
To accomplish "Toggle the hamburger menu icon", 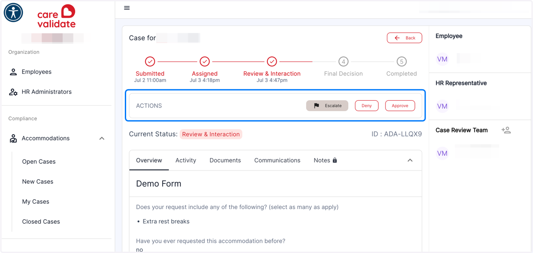I will click(127, 8).
